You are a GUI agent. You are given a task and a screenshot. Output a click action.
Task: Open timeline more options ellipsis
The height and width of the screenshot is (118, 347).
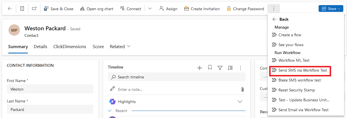coord(241,68)
